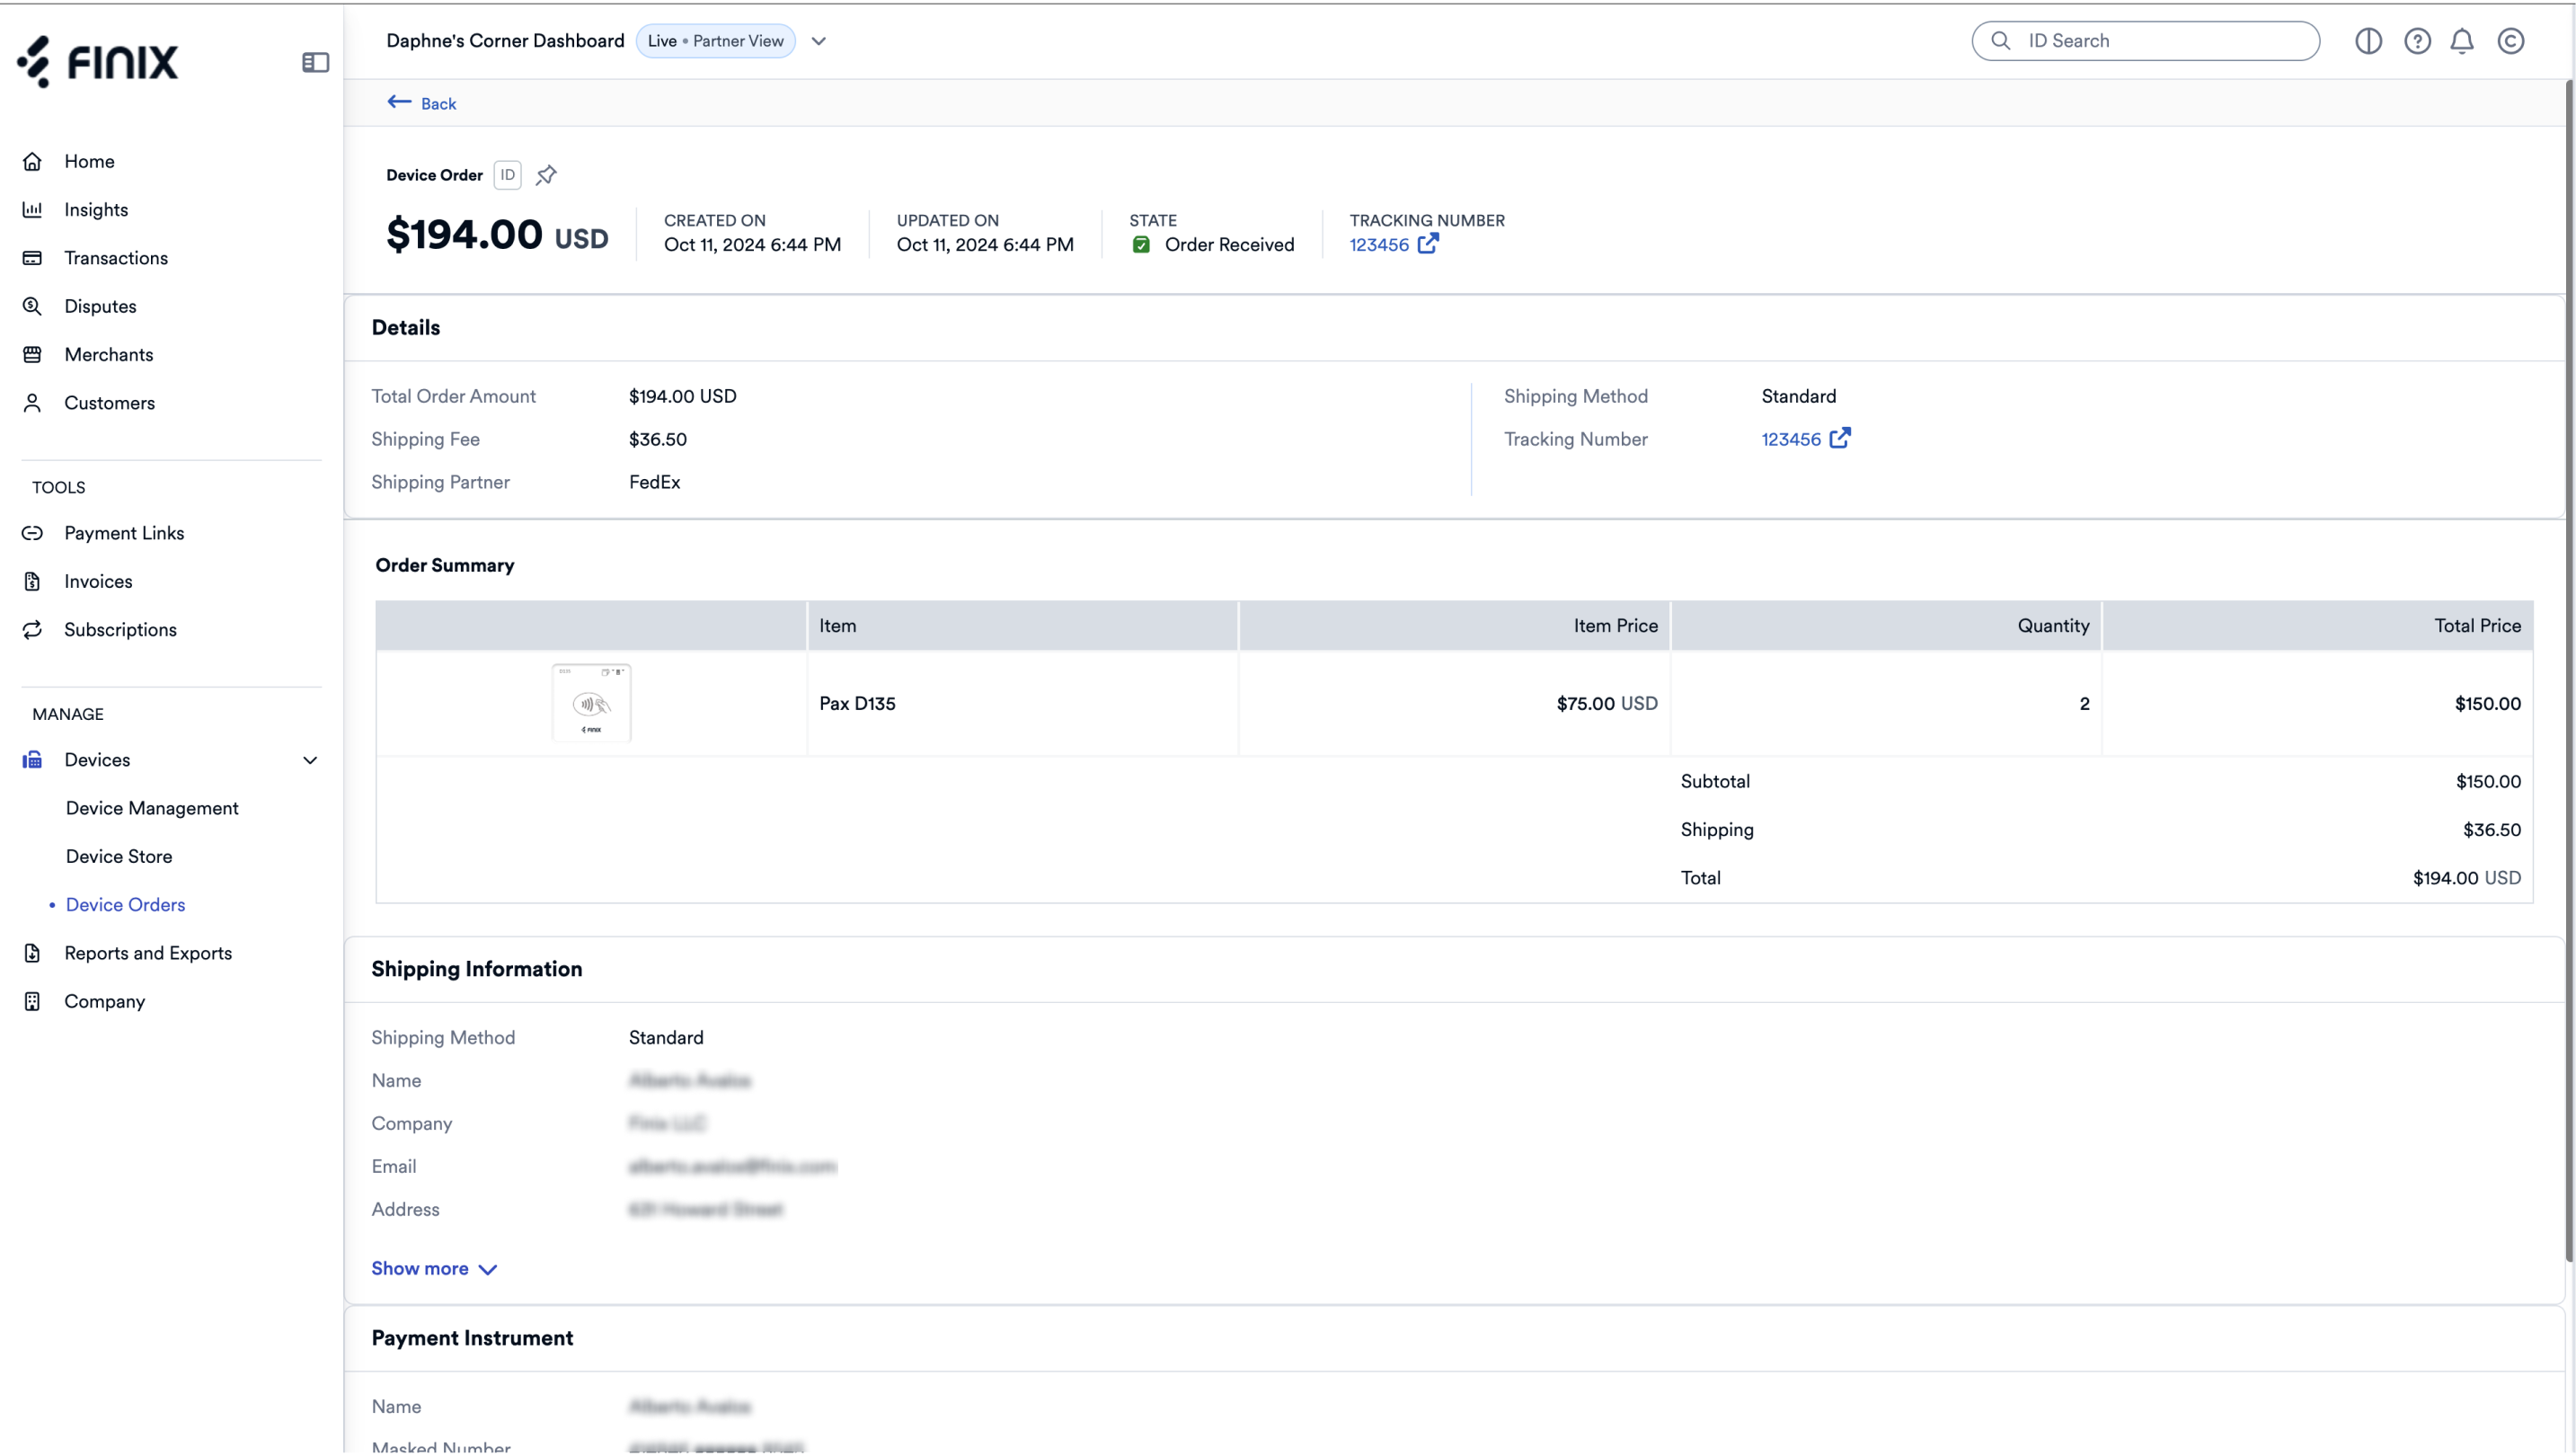Click the Disputes magnifier icon
This screenshot has height=1456, width=2576.
tap(32, 306)
